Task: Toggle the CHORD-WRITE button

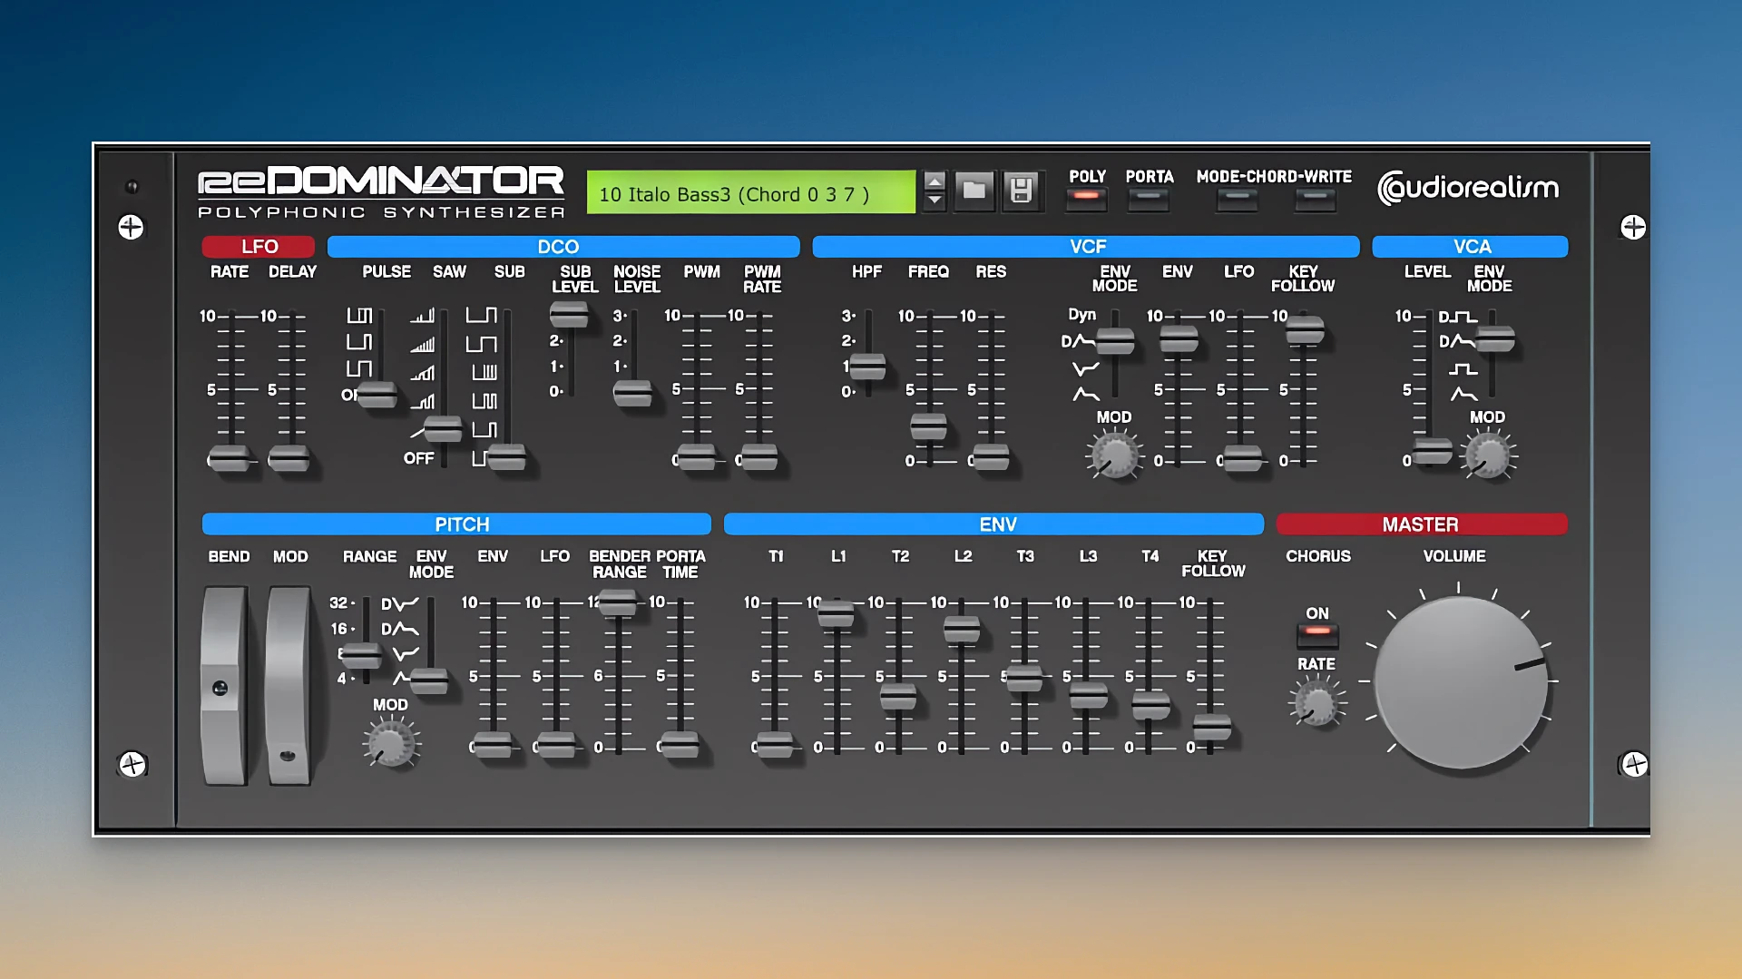Action: click(1314, 197)
